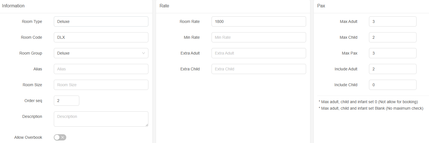
Task: Click the Max Pax input box
Action: pyautogui.click(x=392, y=53)
